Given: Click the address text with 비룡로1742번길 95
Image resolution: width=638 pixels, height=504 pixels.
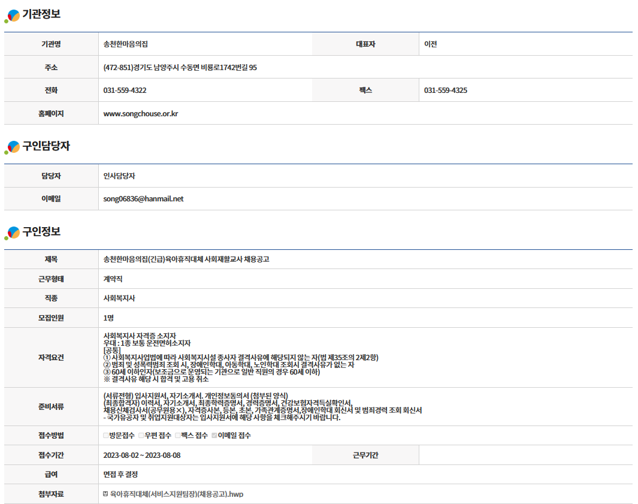Looking at the screenshot, I should point(180,68).
